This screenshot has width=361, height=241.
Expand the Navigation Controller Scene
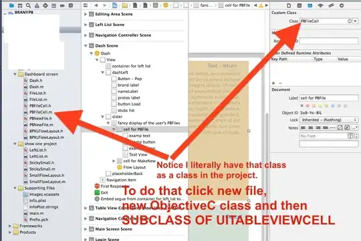86,35
